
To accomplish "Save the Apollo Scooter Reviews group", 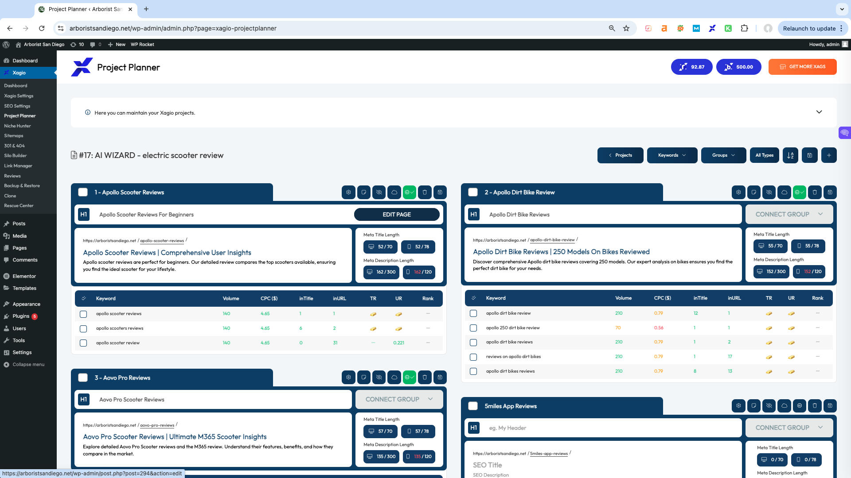I will (x=440, y=192).
